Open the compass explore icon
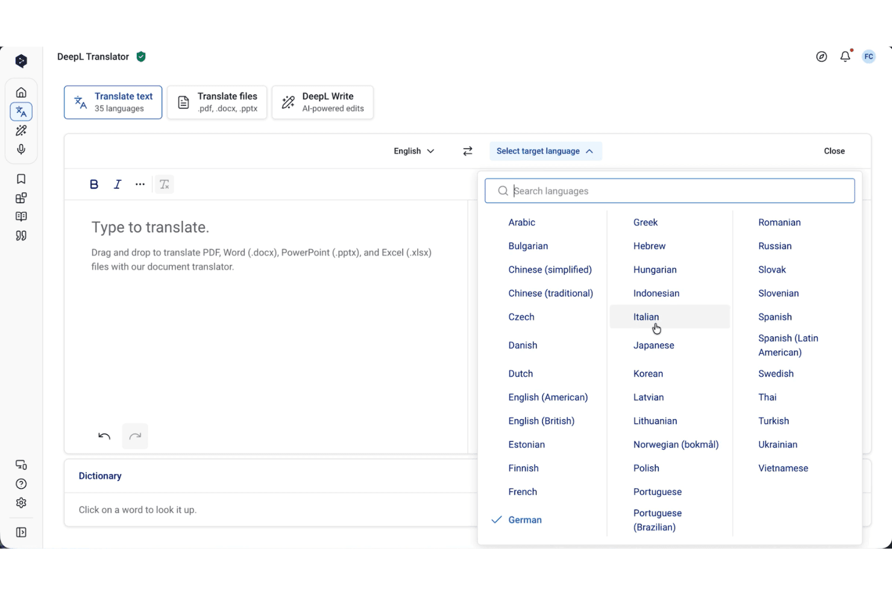This screenshot has width=892, height=595. click(821, 57)
